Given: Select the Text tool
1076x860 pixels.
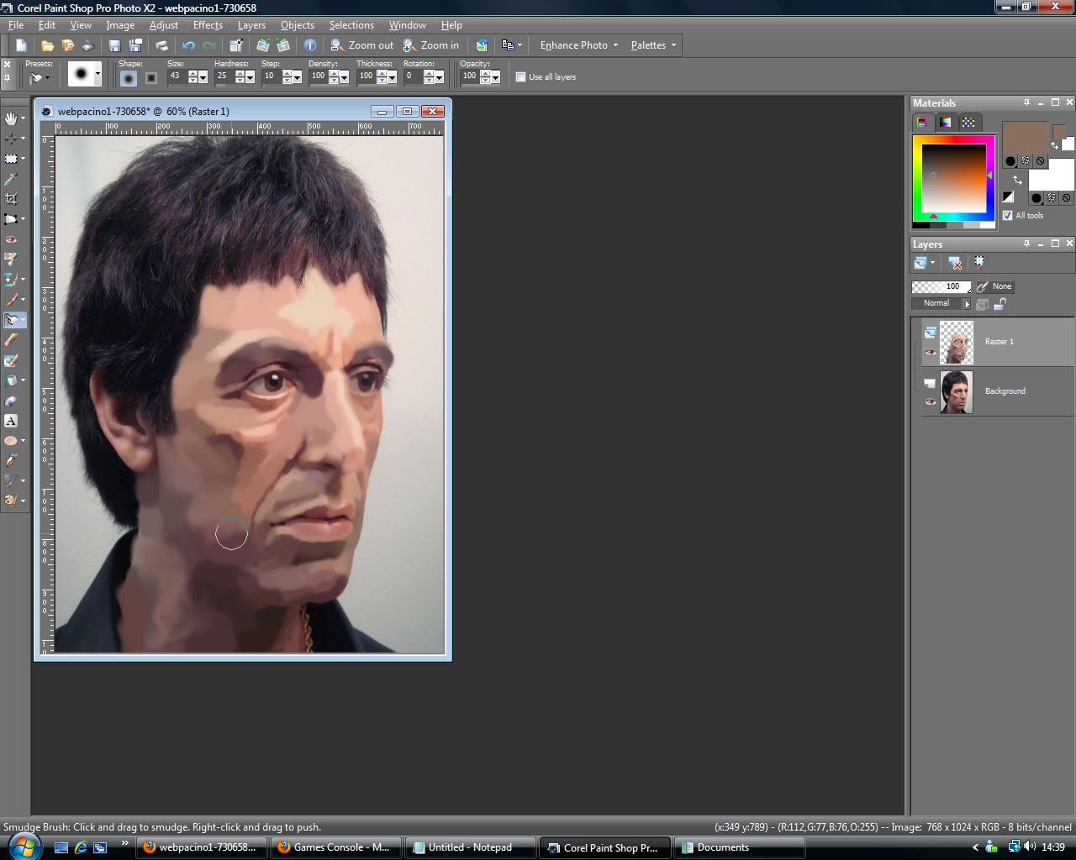Looking at the screenshot, I should (11, 421).
